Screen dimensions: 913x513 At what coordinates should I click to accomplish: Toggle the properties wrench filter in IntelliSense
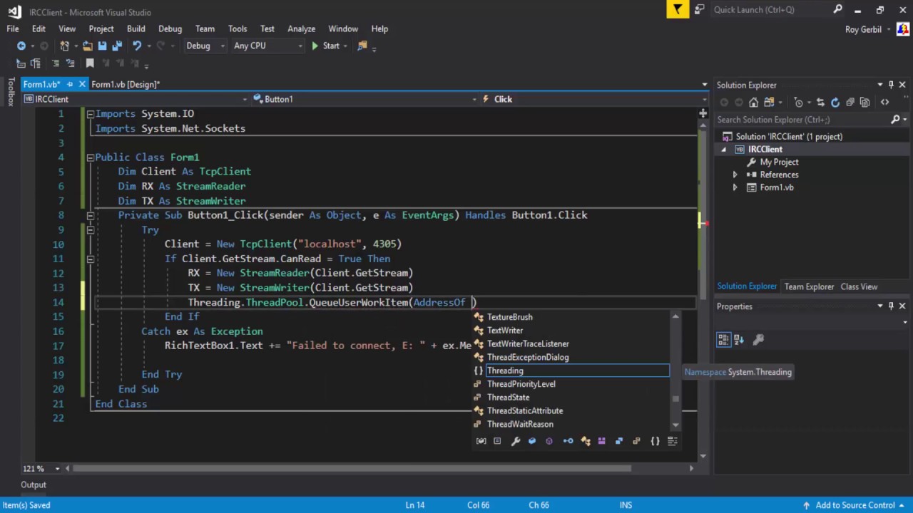click(516, 441)
